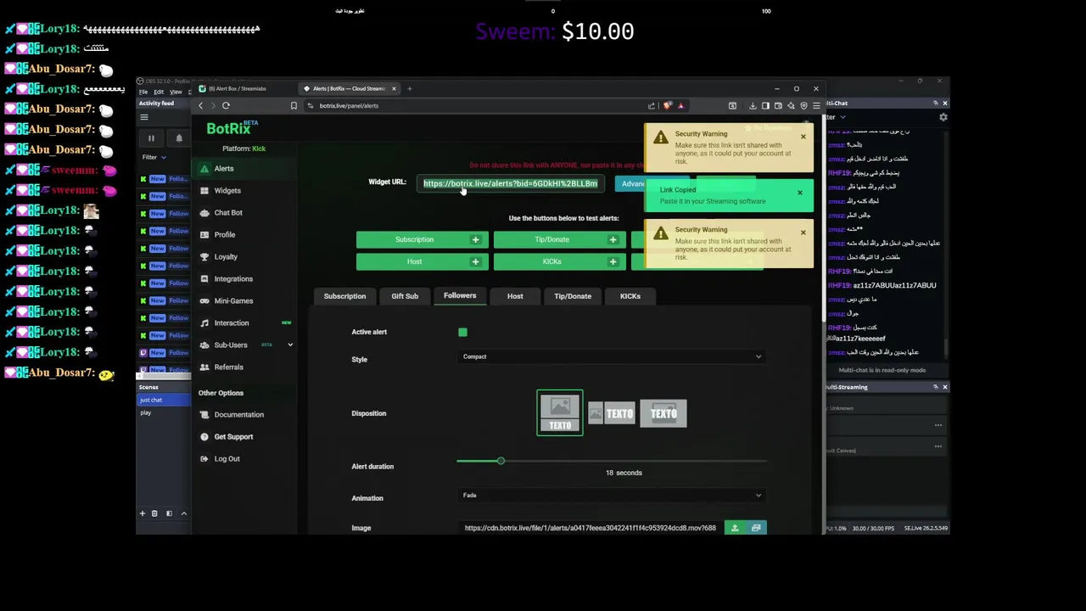Pause the OBS Activity feed

pyautogui.click(x=151, y=138)
